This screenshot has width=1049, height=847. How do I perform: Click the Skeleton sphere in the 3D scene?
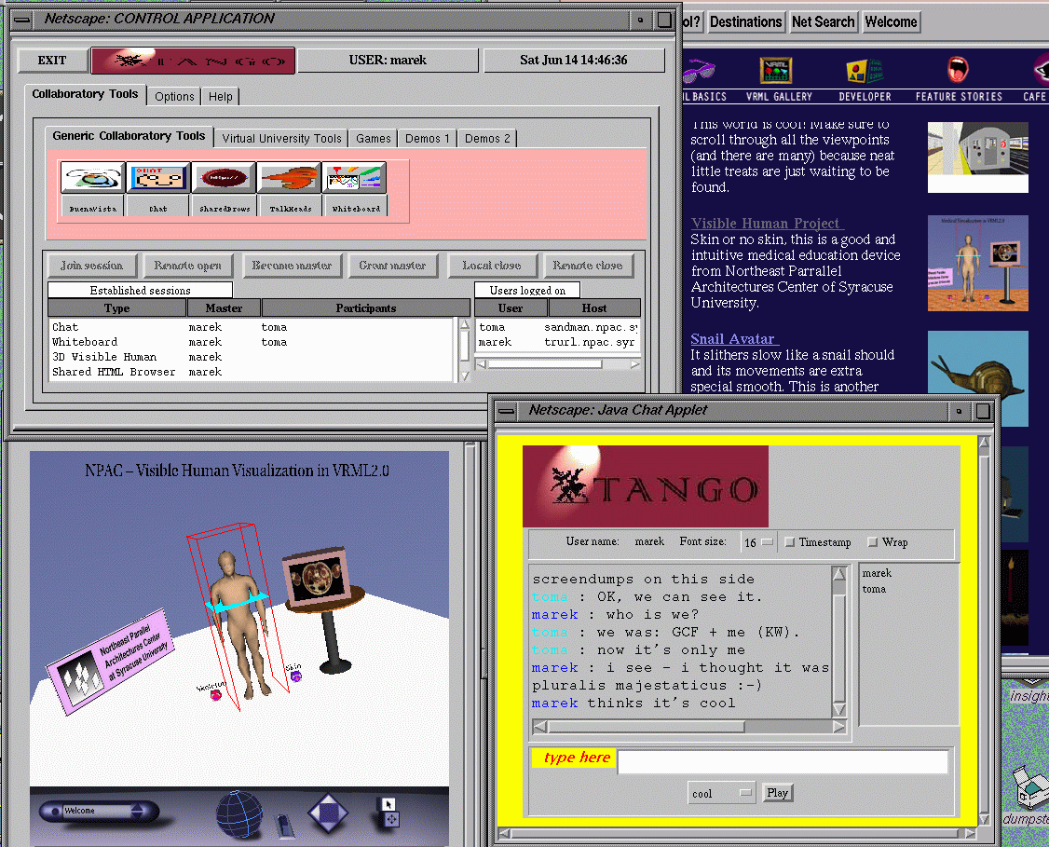(x=216, y=695)
